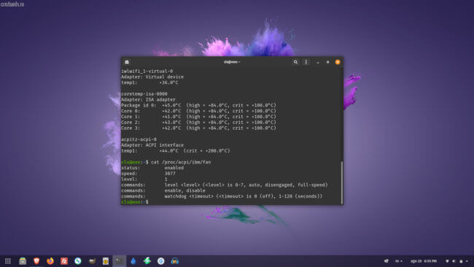Switch to the active Terminal dock icon
Viewport: 474px width, 267px height.
[x=120, y=261]
